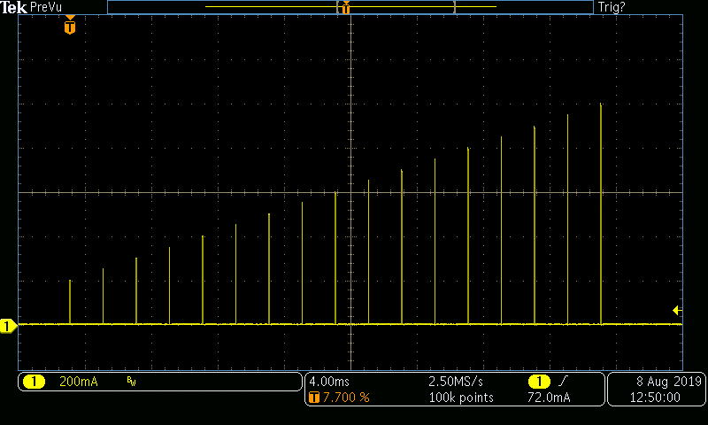Click the orange T icon beside 7.700 %
Screen dimensions: 708x425
(x=314, y=398)
